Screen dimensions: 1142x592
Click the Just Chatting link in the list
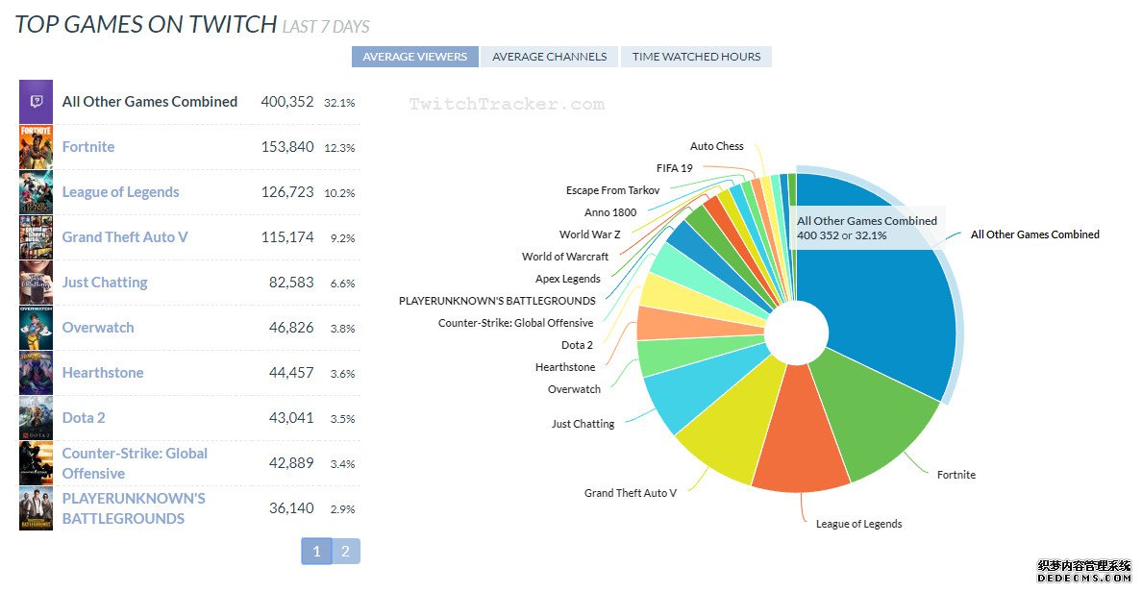coord(104,283)
